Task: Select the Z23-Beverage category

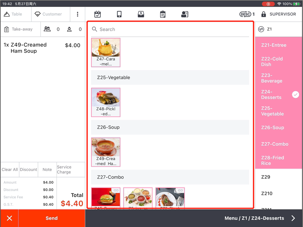Action: [279, 78]
